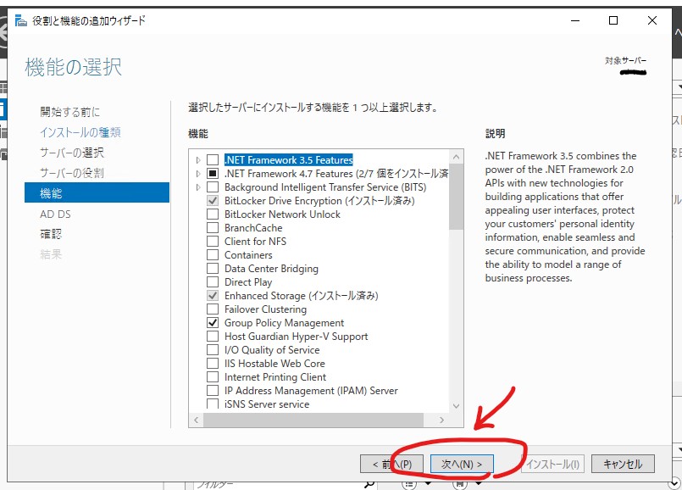Expand .NET Framework 3.5 Features tree node
The width and height of the screenshot is (682, 490).
(198, 160)
